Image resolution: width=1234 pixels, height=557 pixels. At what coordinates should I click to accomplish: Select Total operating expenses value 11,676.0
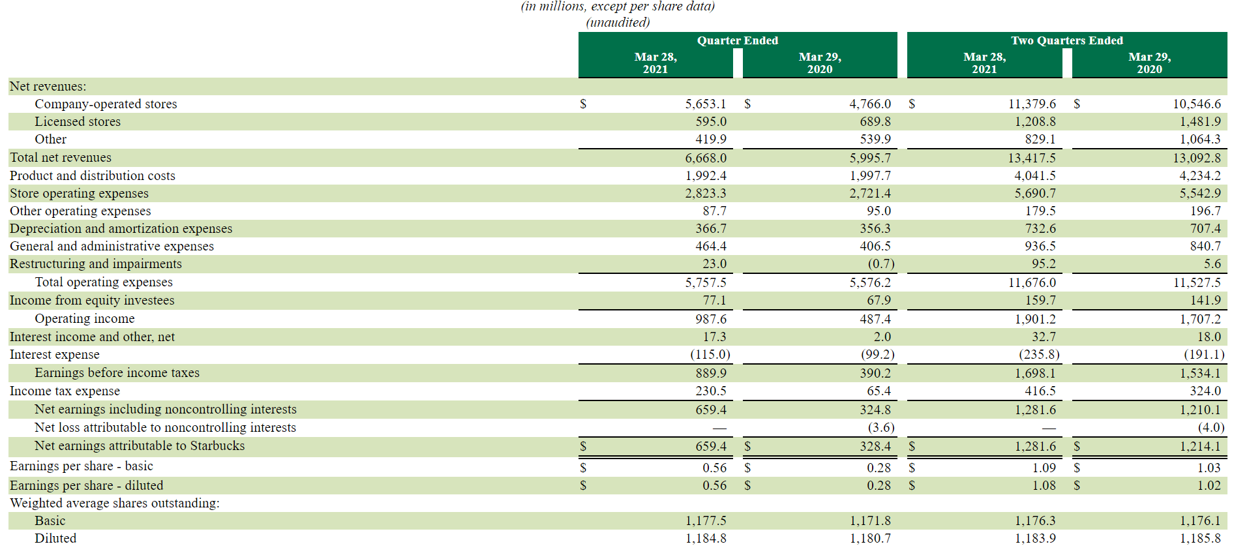point(1032,282)
